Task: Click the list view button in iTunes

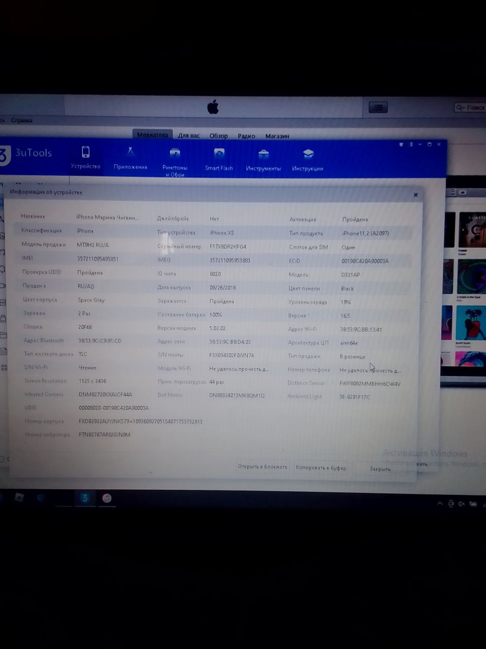Action: 378,107
